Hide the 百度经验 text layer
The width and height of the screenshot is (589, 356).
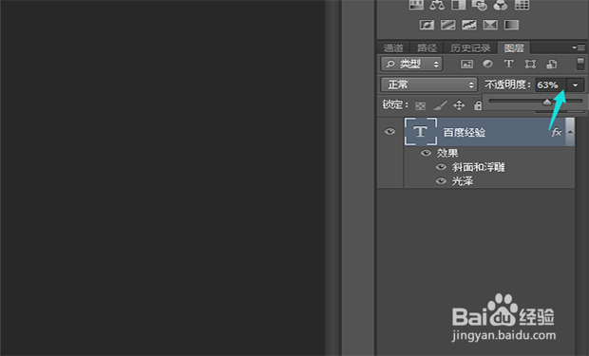point(389,131)
